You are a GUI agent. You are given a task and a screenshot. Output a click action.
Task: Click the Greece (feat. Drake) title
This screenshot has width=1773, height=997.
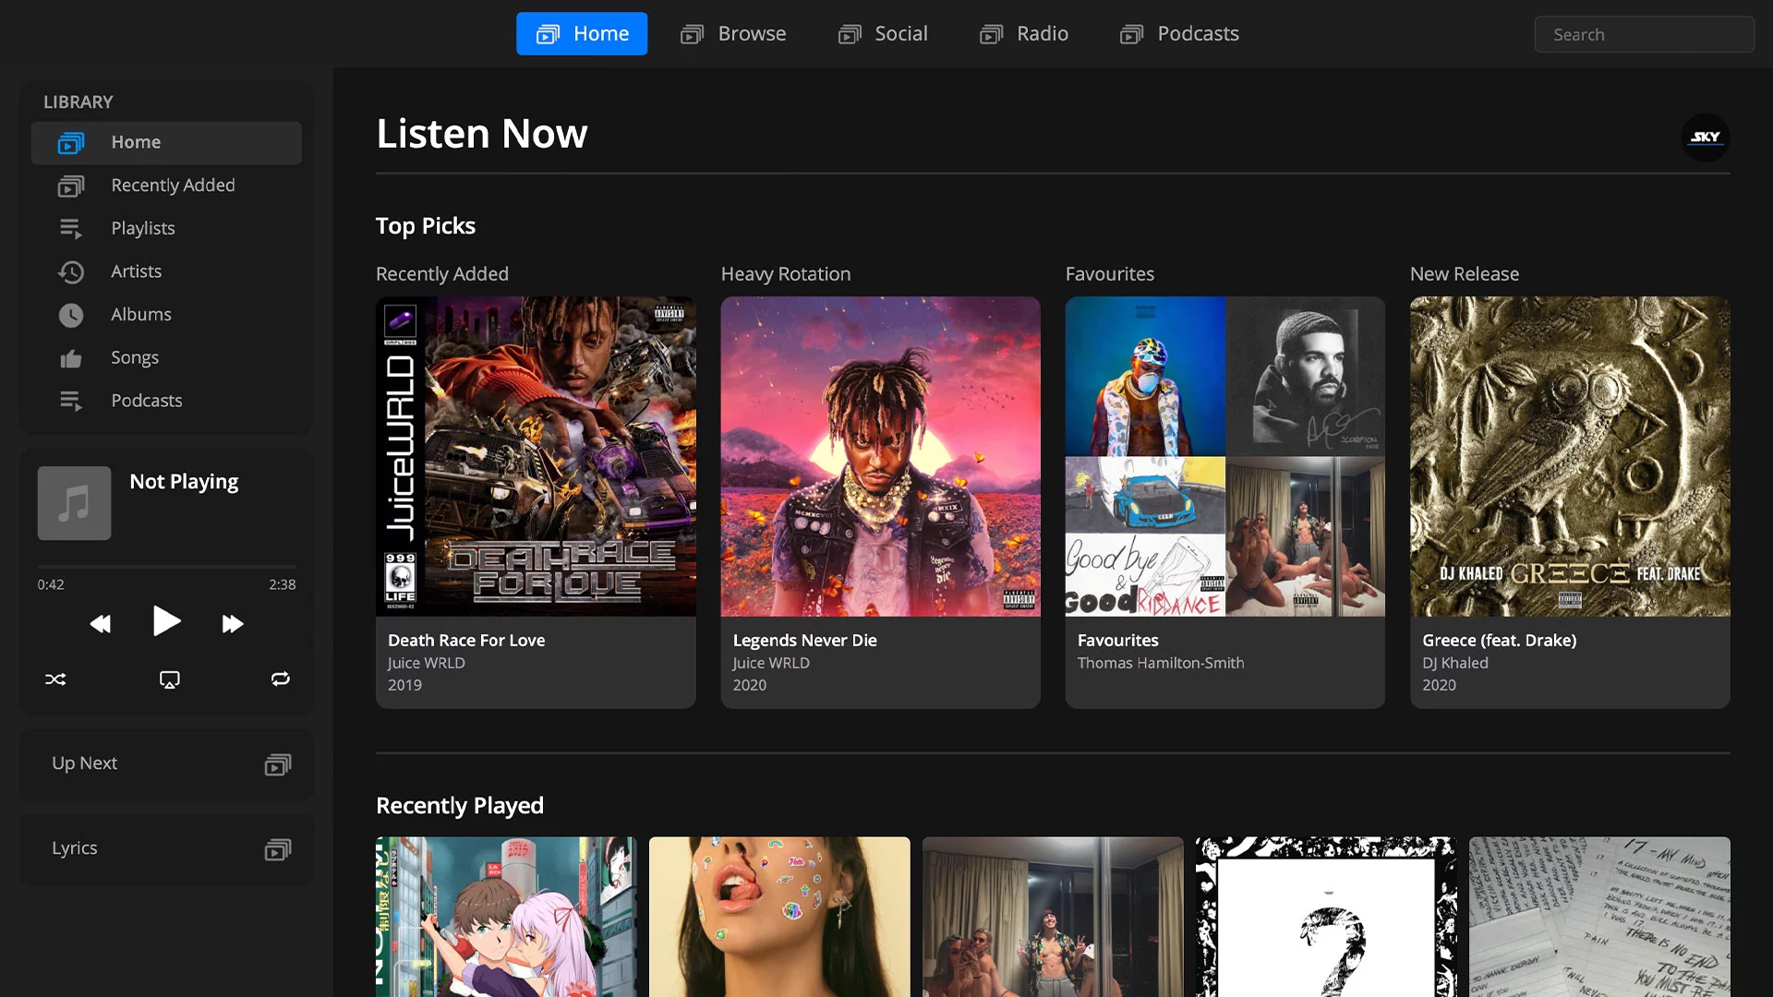click(x=1500, y=641)
